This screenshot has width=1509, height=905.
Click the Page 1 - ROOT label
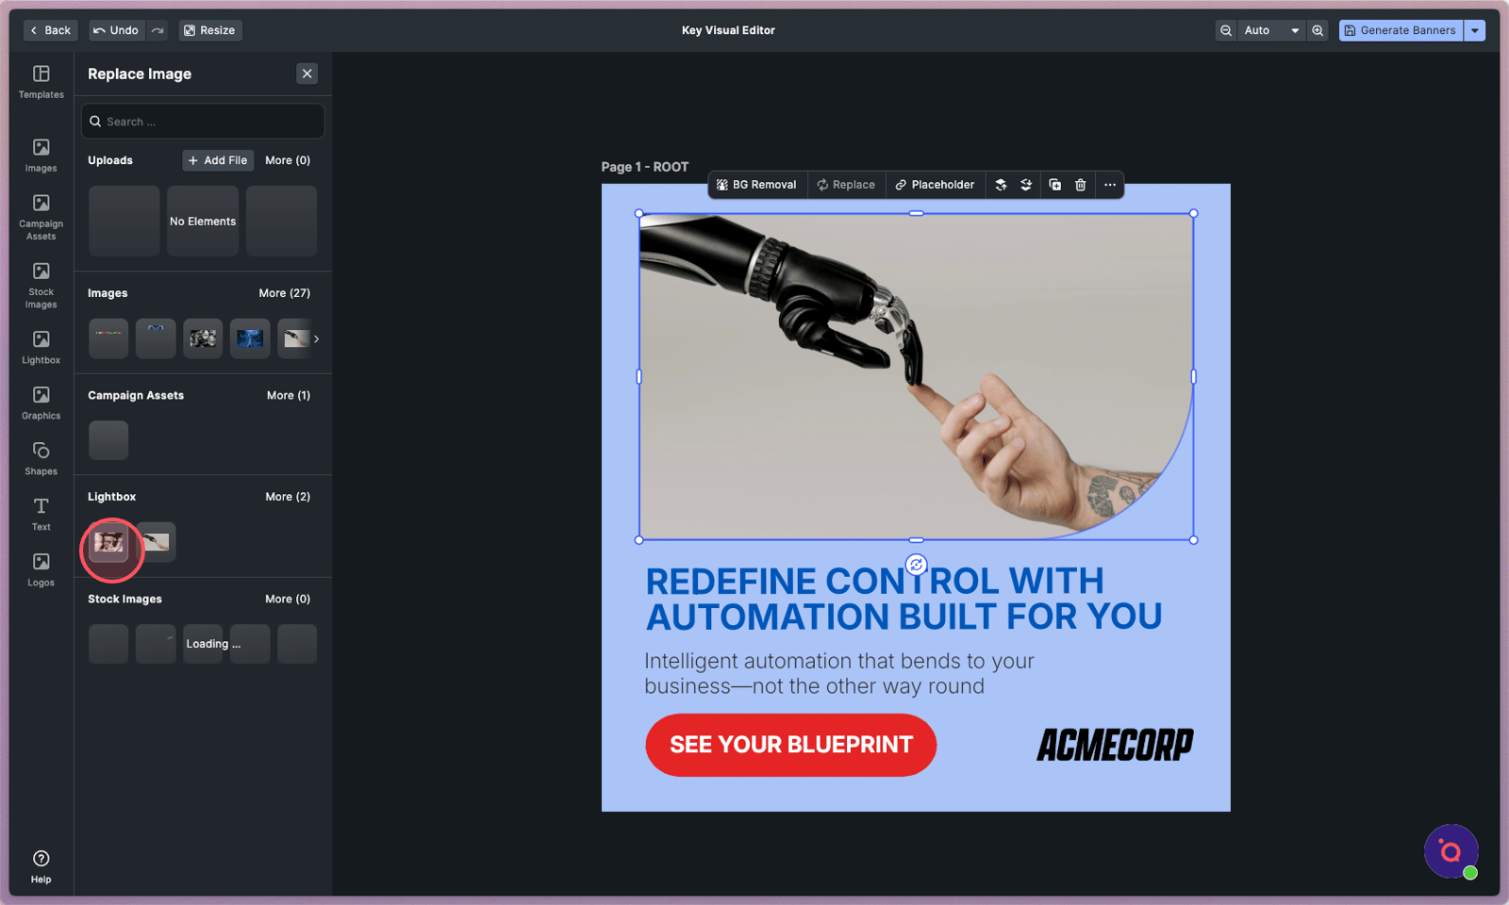pyautogui.click(x=645, y=167)
